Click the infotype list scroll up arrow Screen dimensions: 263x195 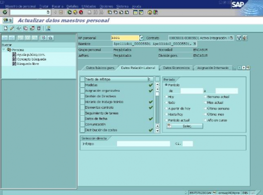157,84
